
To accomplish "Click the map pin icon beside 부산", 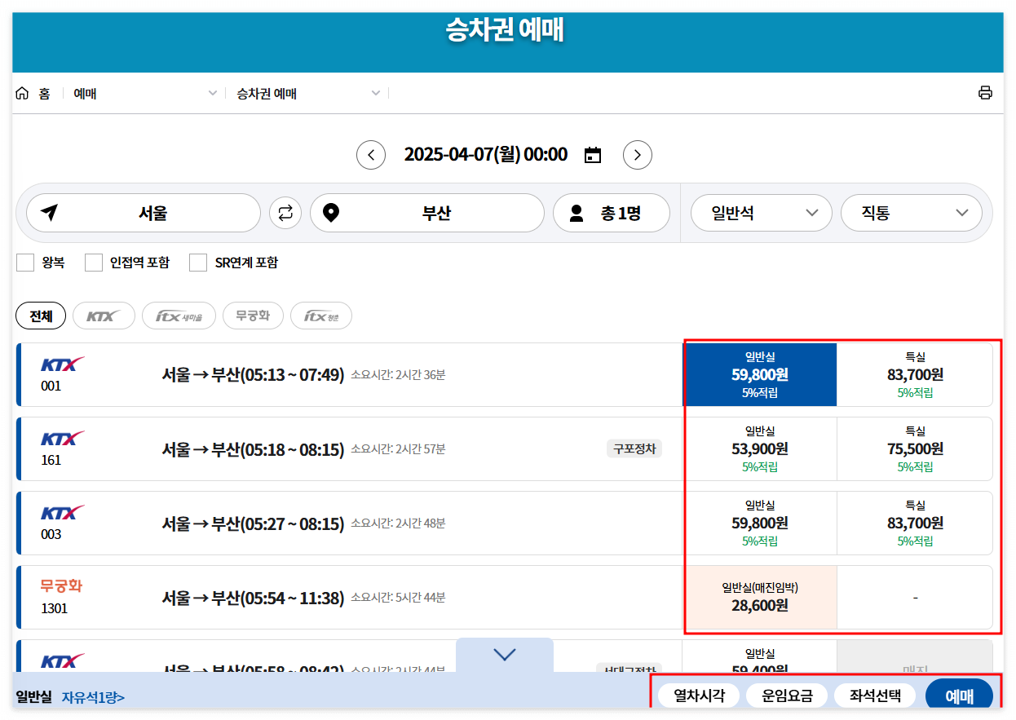I will pyautogui.click(x=329, y=213).
